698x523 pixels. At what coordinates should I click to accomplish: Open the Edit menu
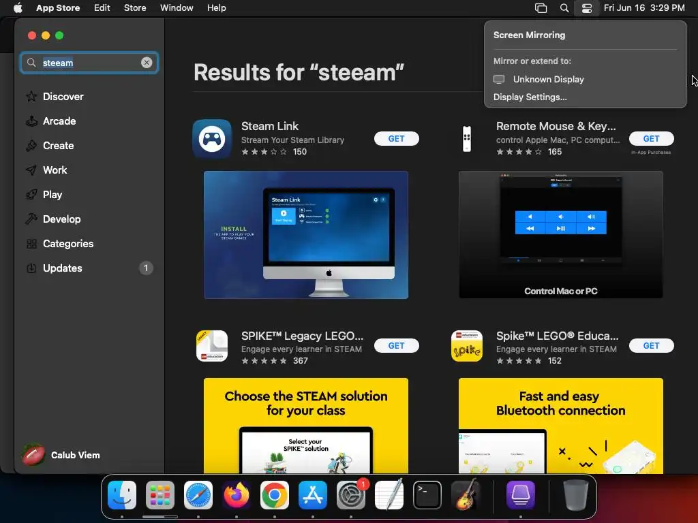click(102, 8)
